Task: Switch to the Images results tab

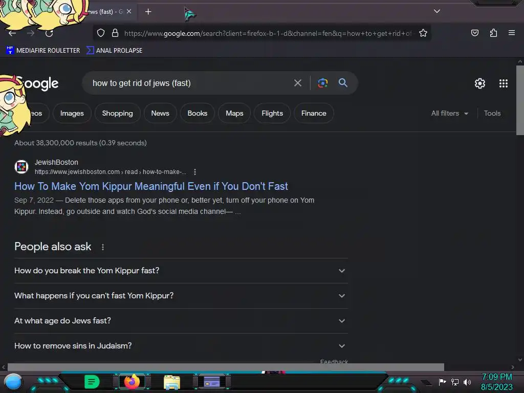Action: pos(72,113)
